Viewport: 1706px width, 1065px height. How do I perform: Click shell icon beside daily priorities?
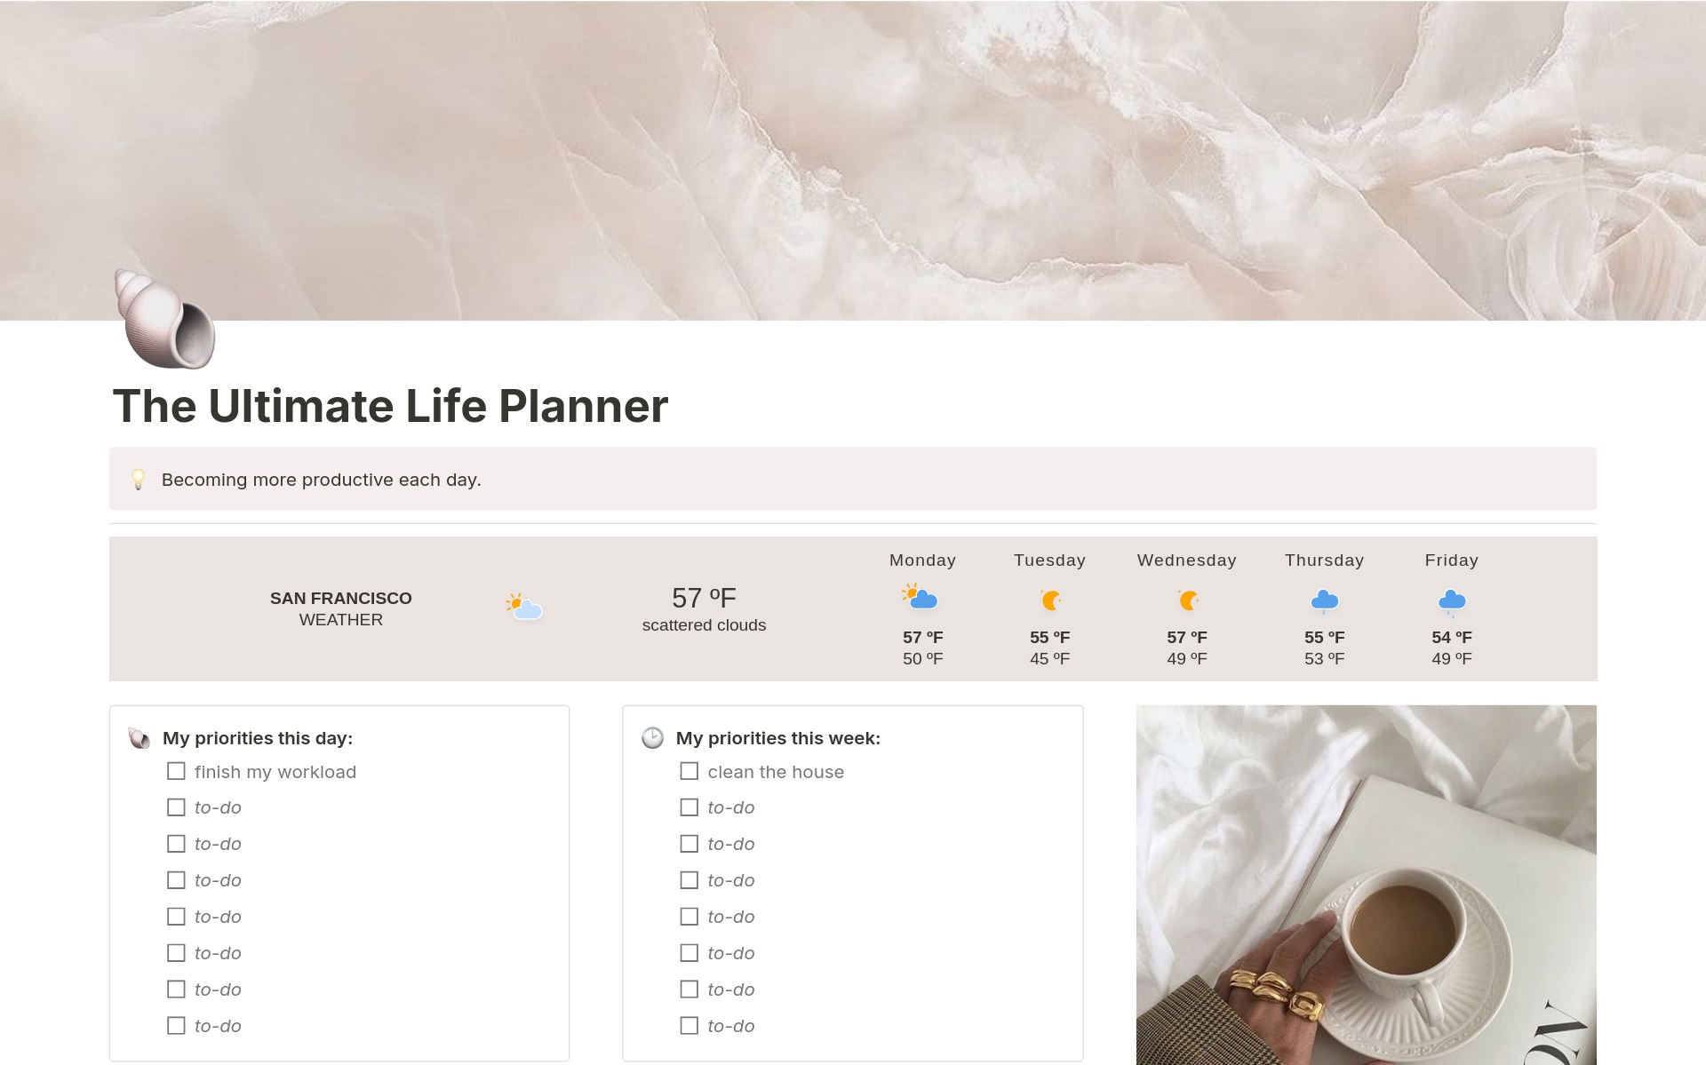click(x=139, y=738)
